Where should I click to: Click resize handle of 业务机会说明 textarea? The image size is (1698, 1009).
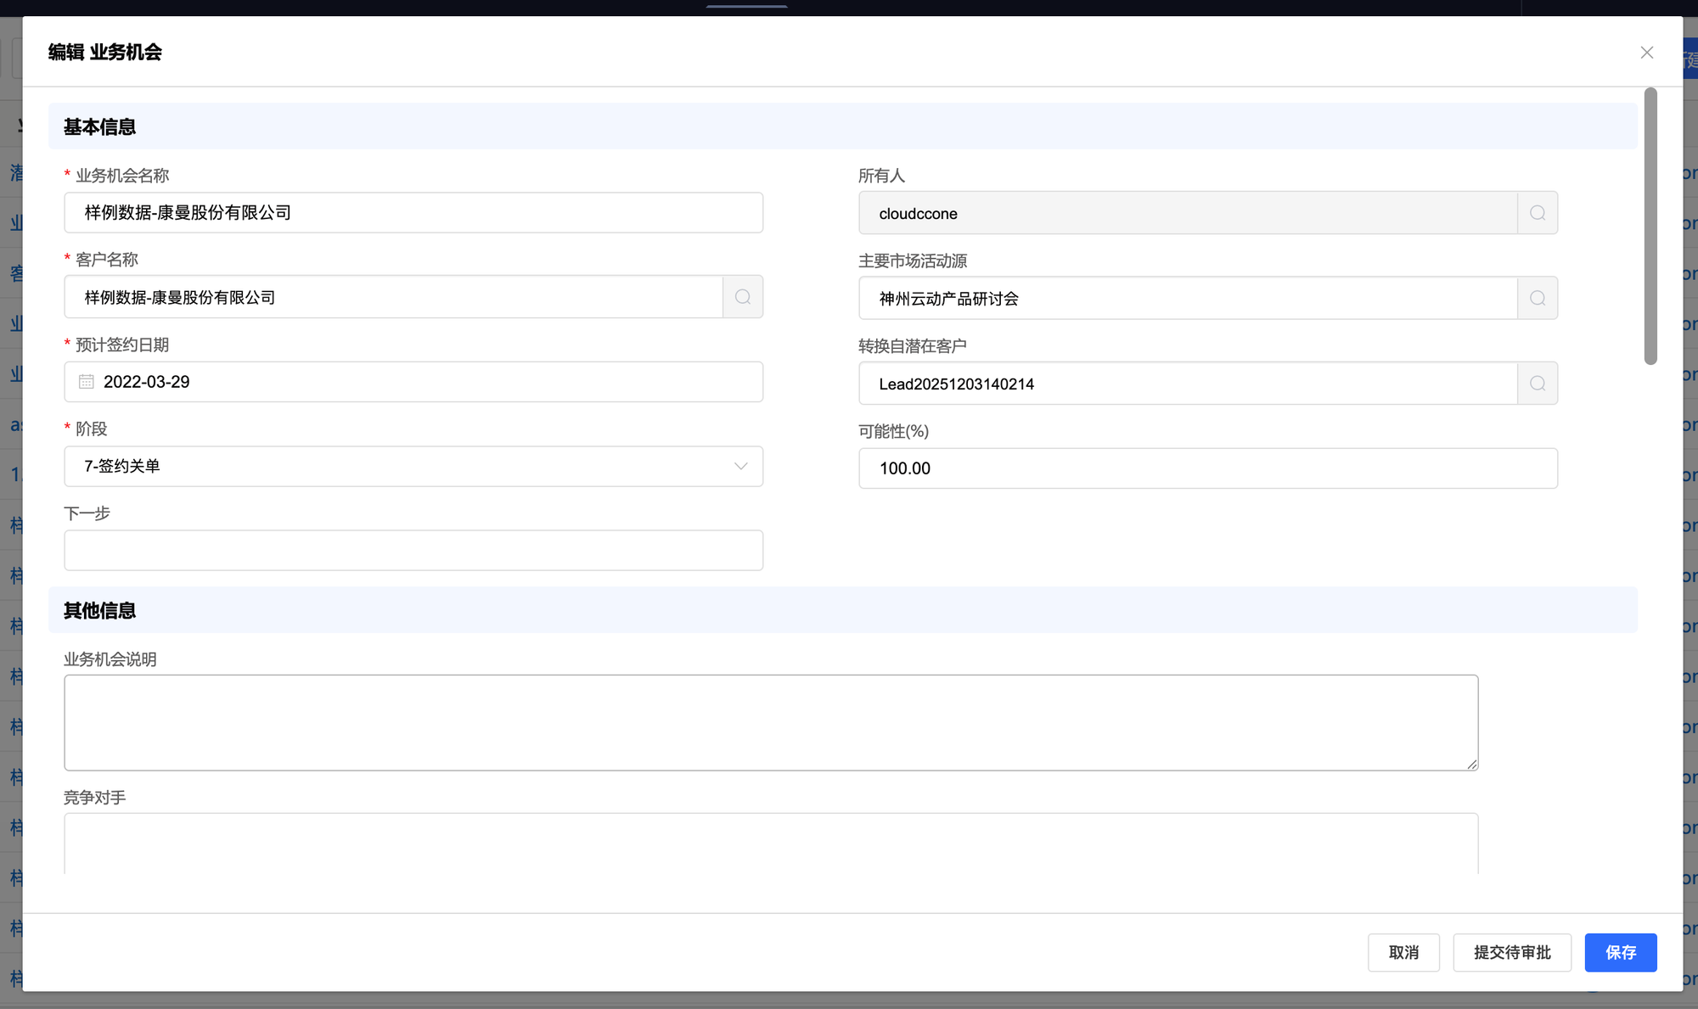point(1472,765)
